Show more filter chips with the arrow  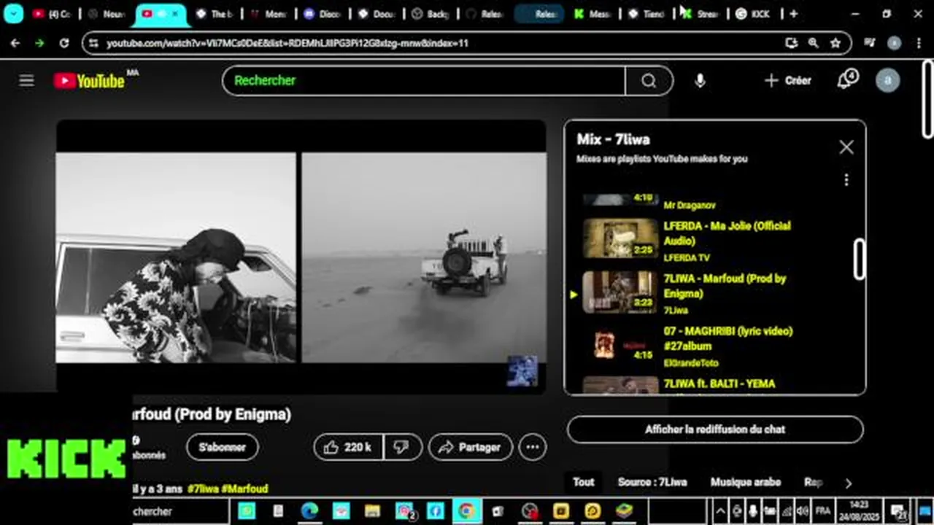[848, 483]
